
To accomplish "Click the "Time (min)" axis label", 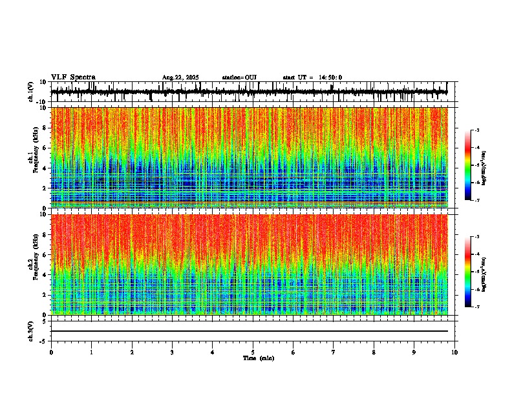I will click(259, 358).
